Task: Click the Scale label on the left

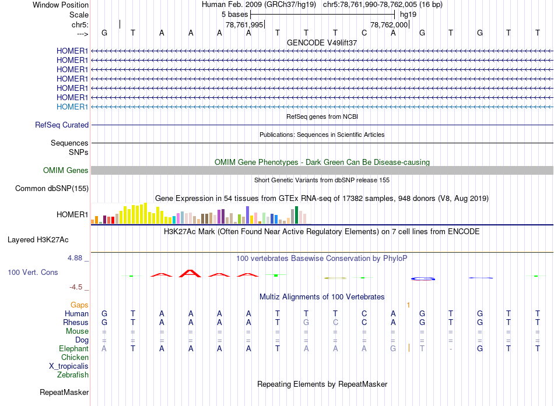Action: (x=79, y=15)
